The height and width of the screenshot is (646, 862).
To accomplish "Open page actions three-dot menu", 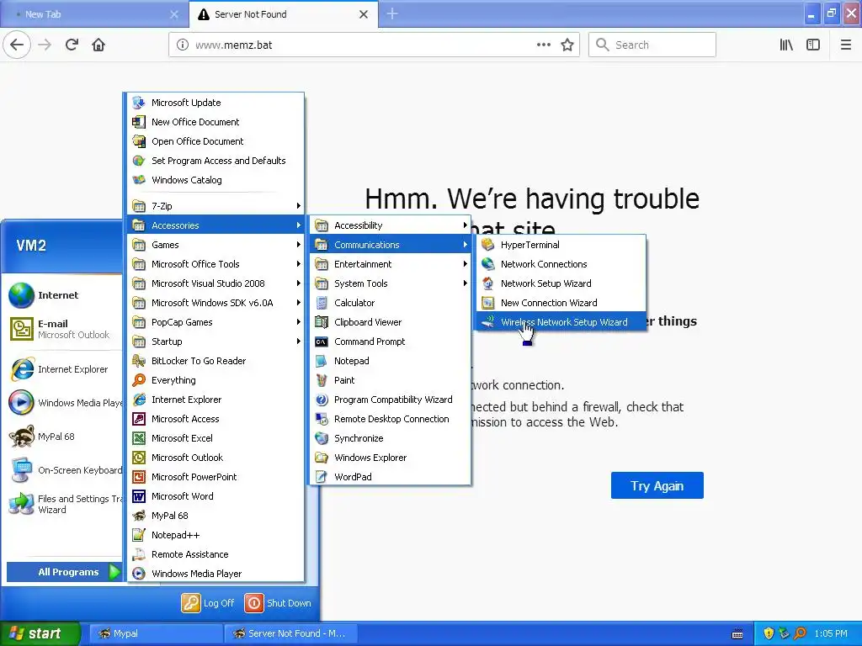I will [x=544, y=45].
